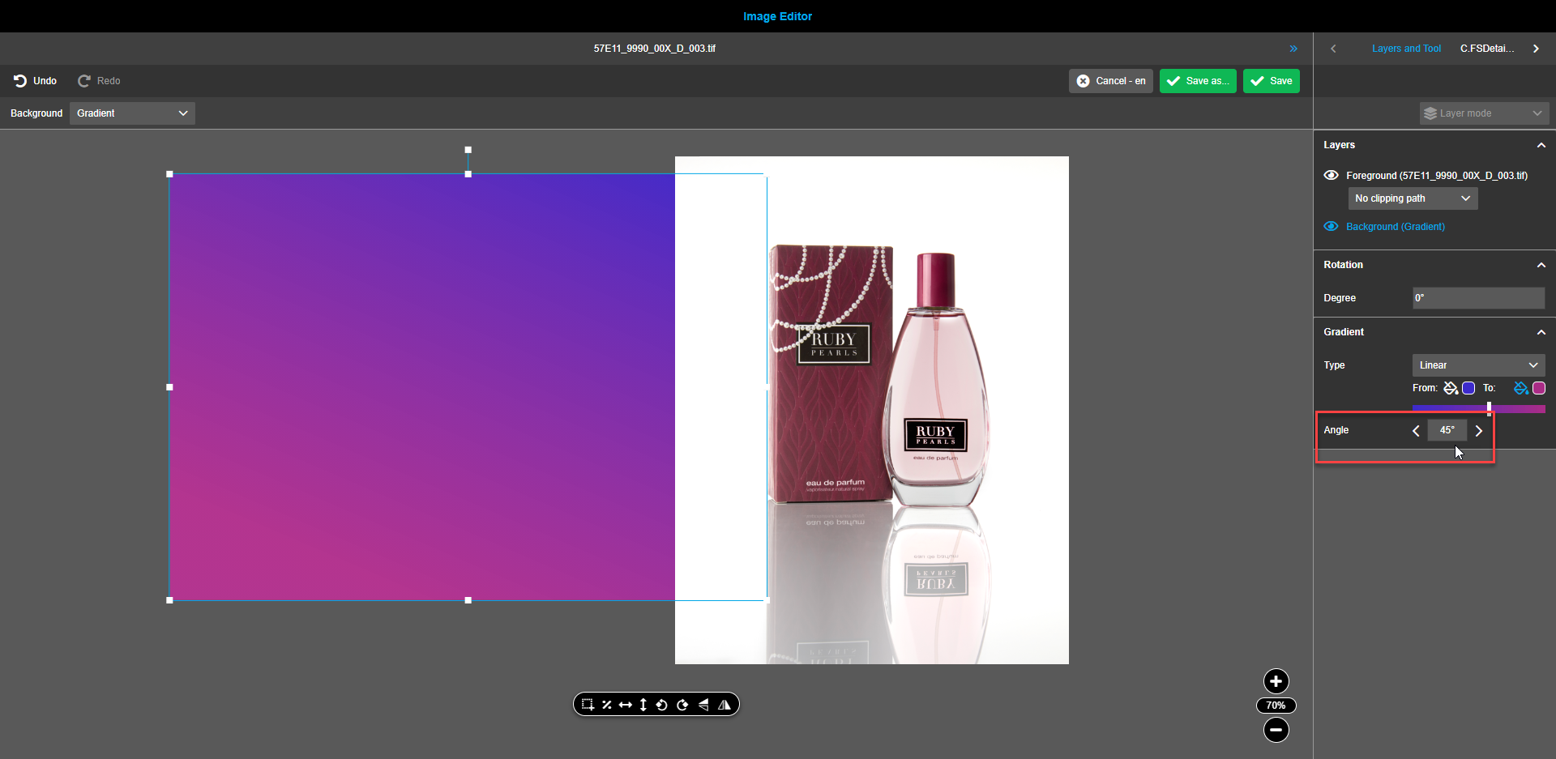
Task: Switch to the C.FSDetai tab
Action: point(1487,48)
